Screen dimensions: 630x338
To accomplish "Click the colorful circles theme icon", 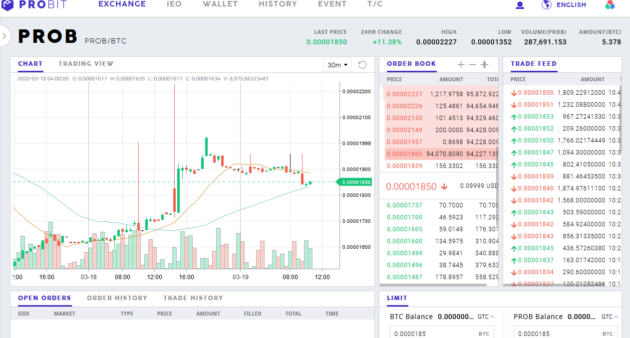I will pyautogui.click(x=610, y=5).
